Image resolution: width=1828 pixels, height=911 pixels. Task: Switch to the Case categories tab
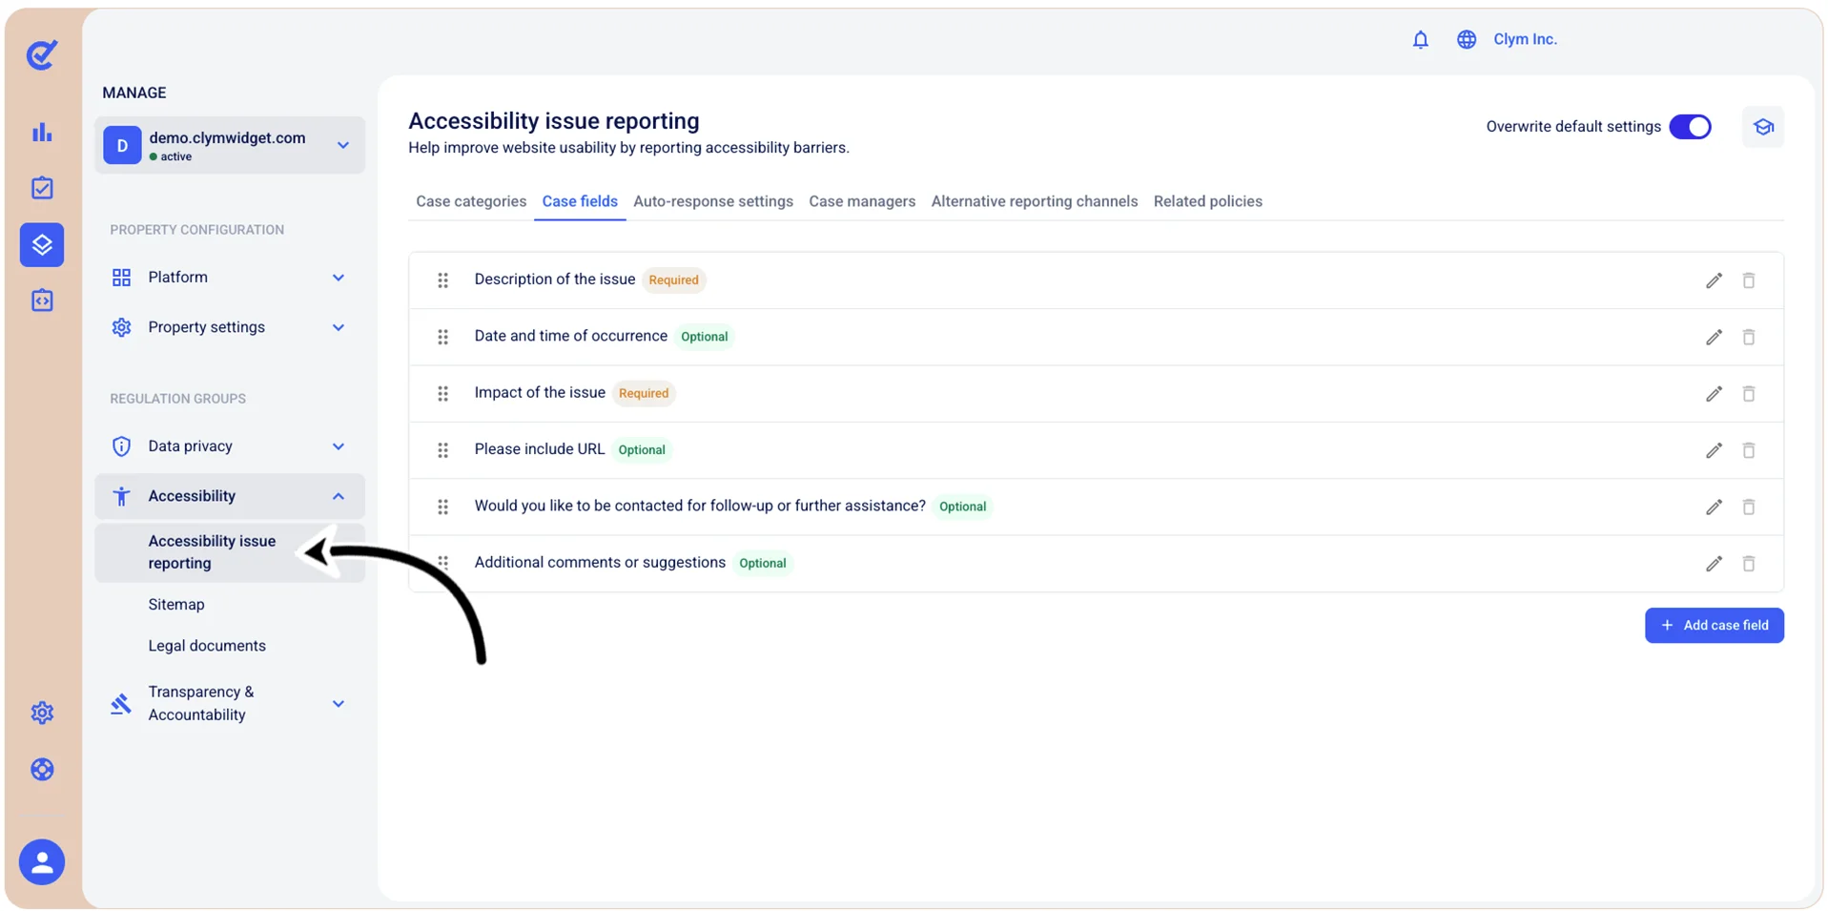click(471, 201)
